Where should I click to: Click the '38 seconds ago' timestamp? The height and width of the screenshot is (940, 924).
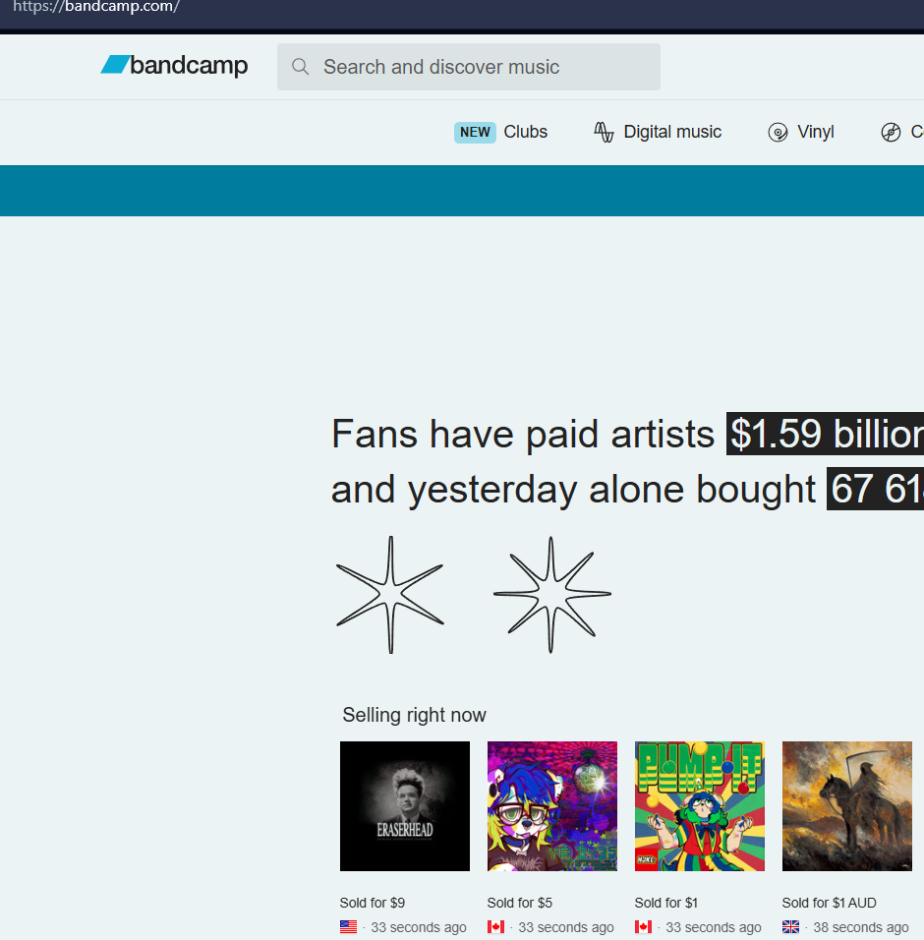click(860, 927)
